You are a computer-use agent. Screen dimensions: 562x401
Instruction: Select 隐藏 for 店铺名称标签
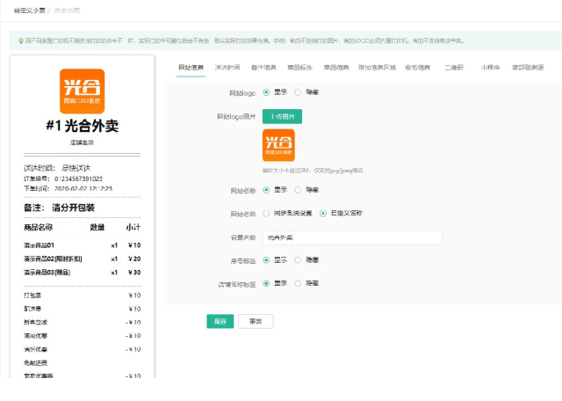click(x=298, y=284)
